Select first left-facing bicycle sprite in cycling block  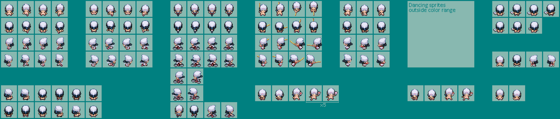click(178, 43)
